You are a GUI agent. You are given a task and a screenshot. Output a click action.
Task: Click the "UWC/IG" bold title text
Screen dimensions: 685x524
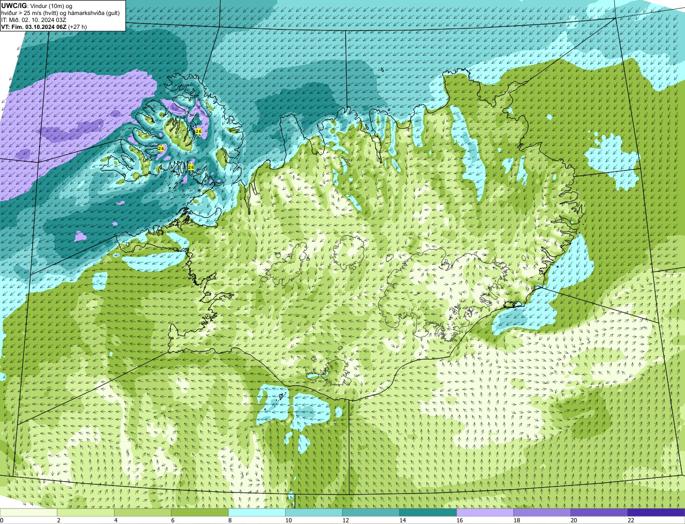click(14, 5)
